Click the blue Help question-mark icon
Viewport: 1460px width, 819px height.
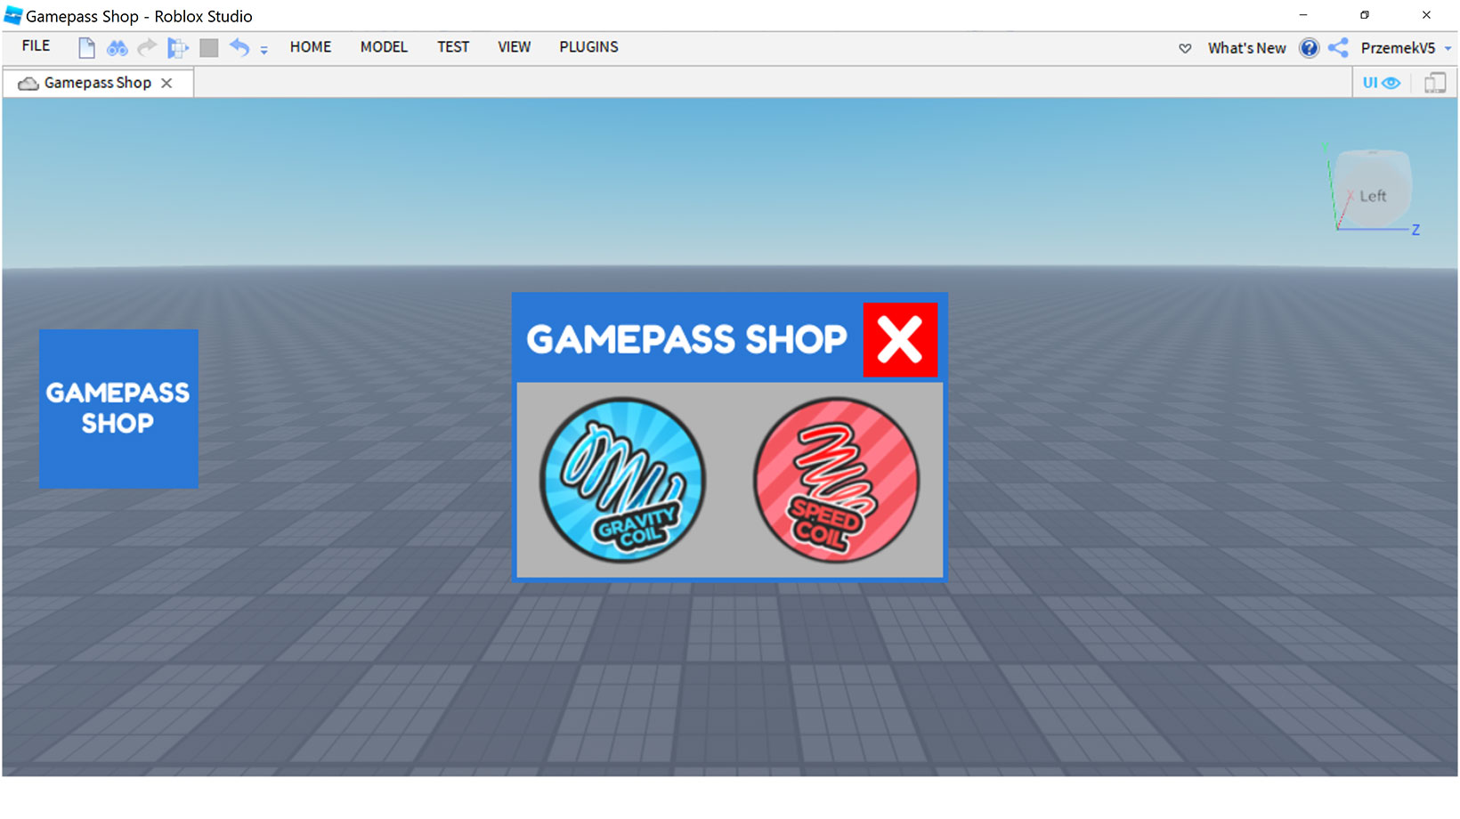pyautogui.click(x=1309, y=48)
